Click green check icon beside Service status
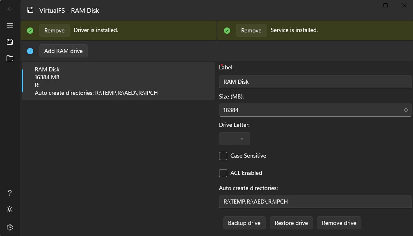 [x=227, y=31]
